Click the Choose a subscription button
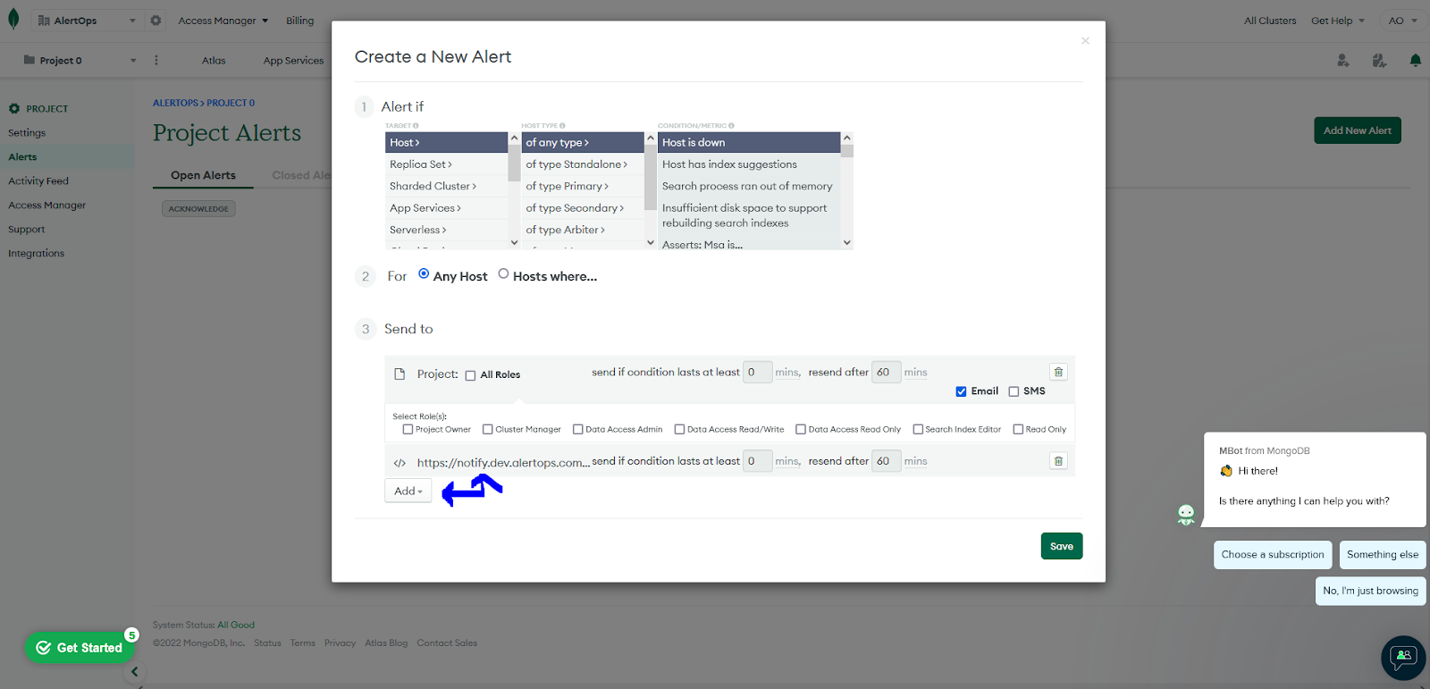The width and height of the screenshot is (1430, 689). (x=1272, y=555)
